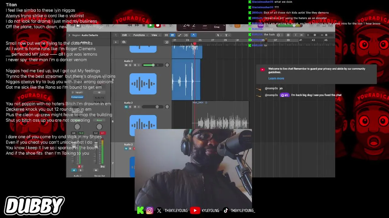The height and width of the screenshot is (218, 389).
Task: Click the Capture Recording button
Action: pyautogui.click(x=164, y=26)
